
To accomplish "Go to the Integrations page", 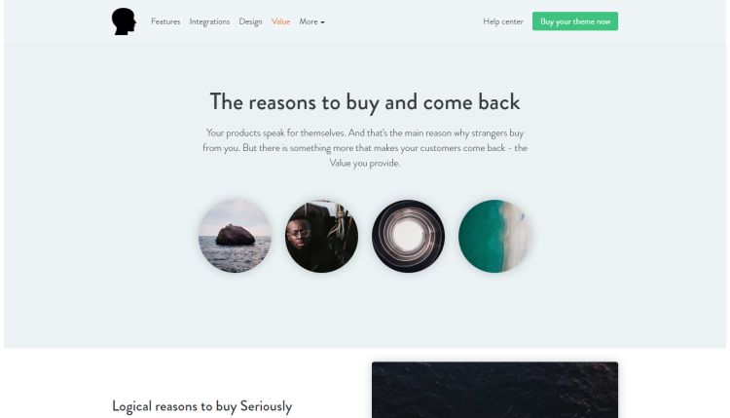I will tap(209, 21).
